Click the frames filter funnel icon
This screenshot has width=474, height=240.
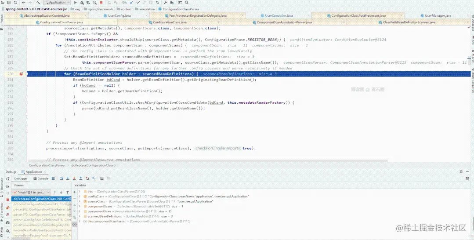67,192
